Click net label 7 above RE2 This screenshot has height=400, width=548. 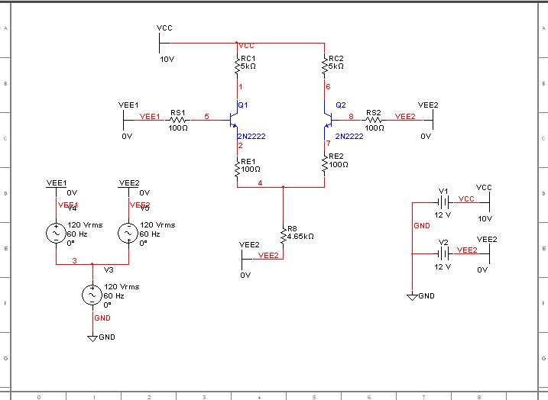pos(328,143)
